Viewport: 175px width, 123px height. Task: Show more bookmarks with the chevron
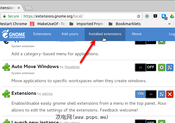[x=170, y=24]
